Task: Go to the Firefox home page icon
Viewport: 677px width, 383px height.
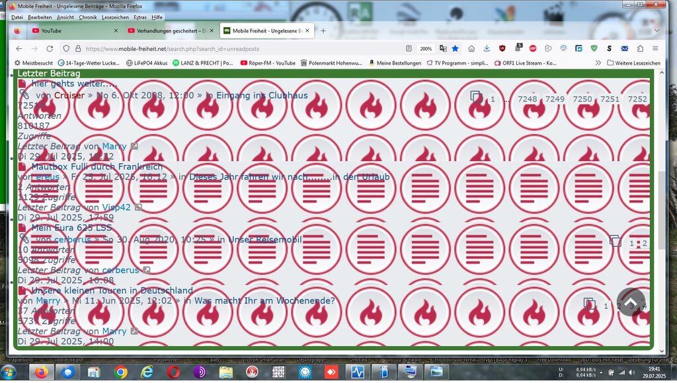Action: point(471,49)
